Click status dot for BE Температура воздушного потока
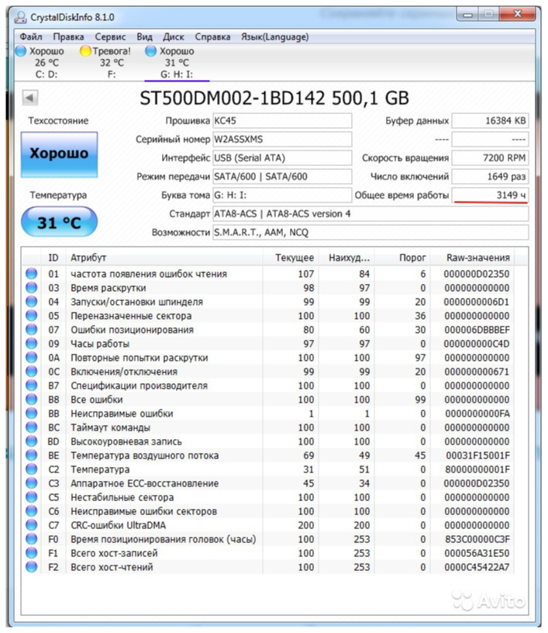548x633 pixels. coord(32,455)
